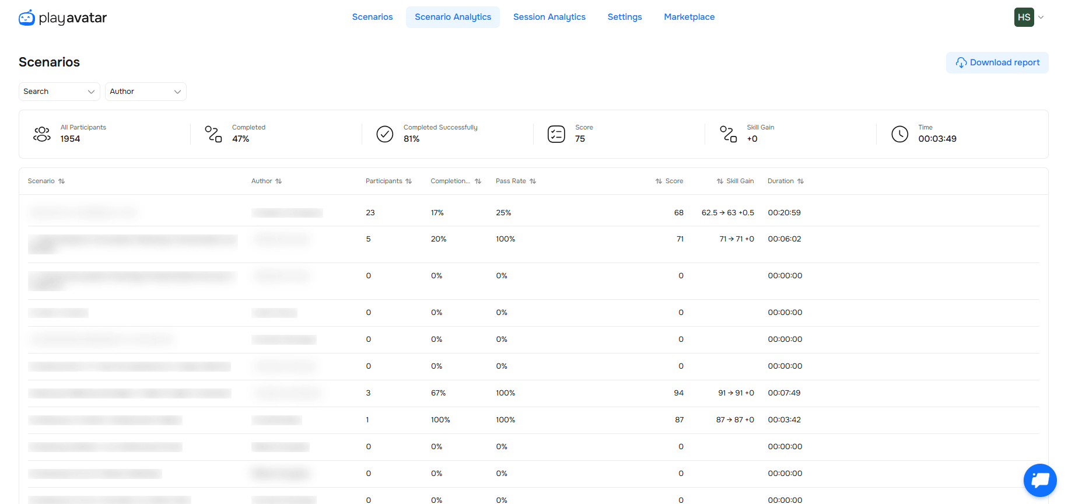Click the Time clock icon
This screenshot has width=1068, height=504.
click(x=899, y=134)
